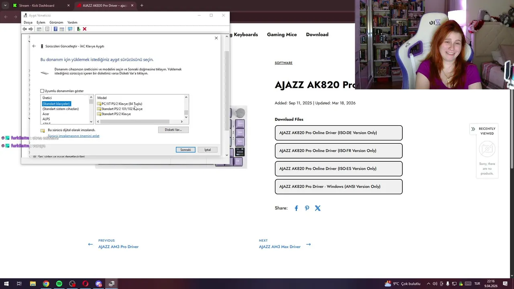Open Task View on the taskbar

[x=19, y=284]
